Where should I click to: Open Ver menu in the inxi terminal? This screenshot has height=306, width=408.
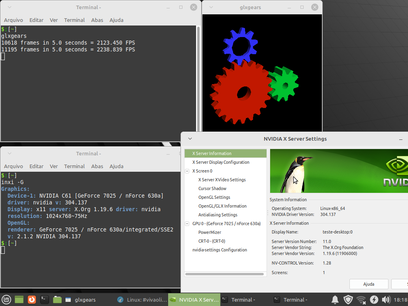point(54,166)
